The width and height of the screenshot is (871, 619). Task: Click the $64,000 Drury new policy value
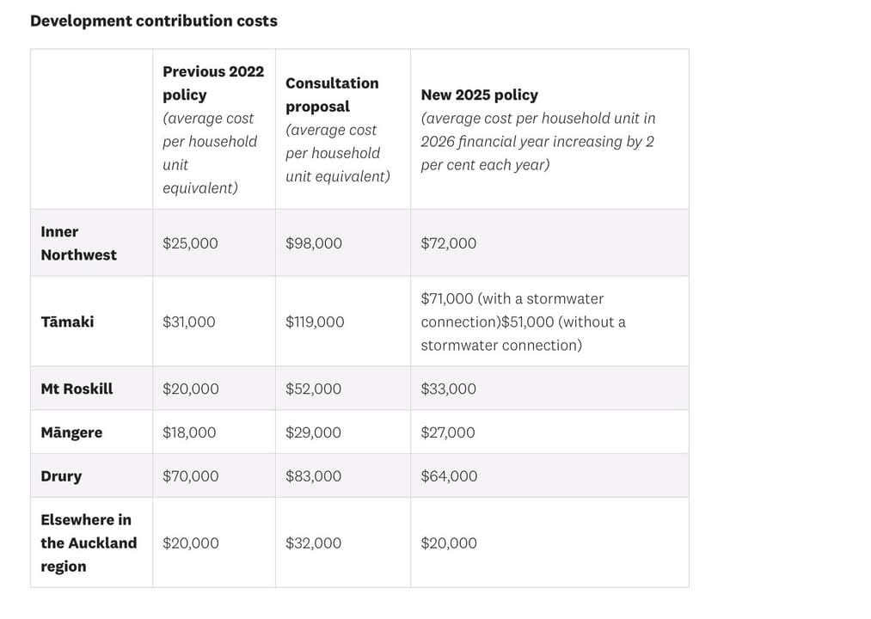point(449,476)
